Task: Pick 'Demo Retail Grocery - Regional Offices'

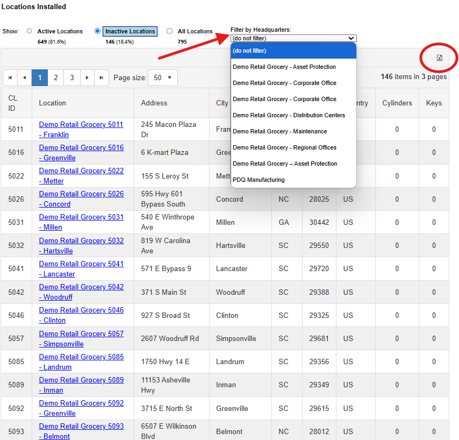Action: (x=293, y=147)
